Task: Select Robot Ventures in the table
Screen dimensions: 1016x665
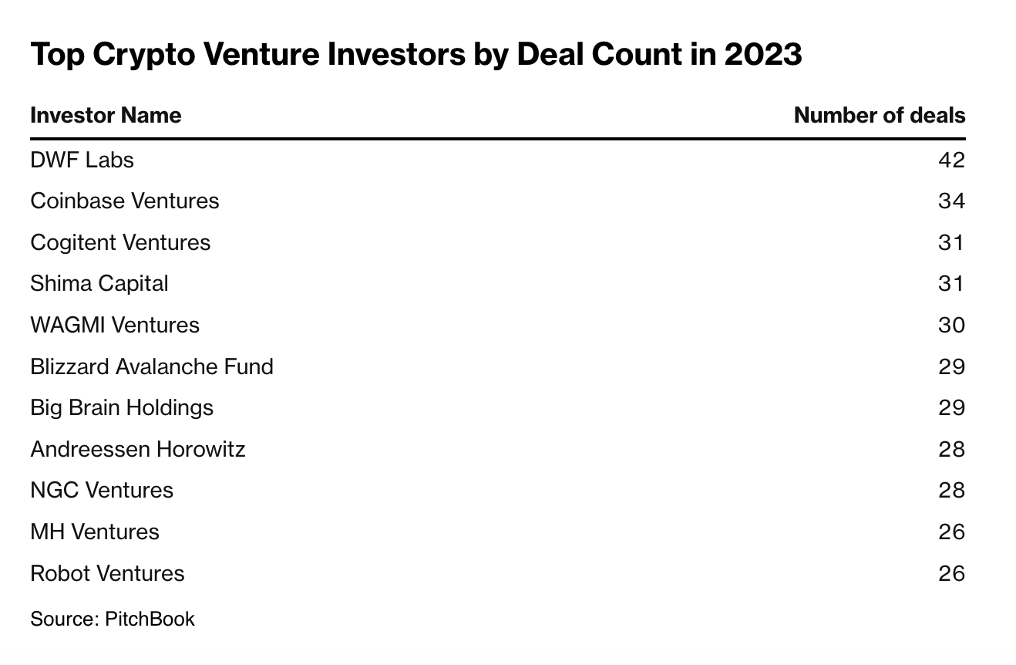Action: point(108,573)
